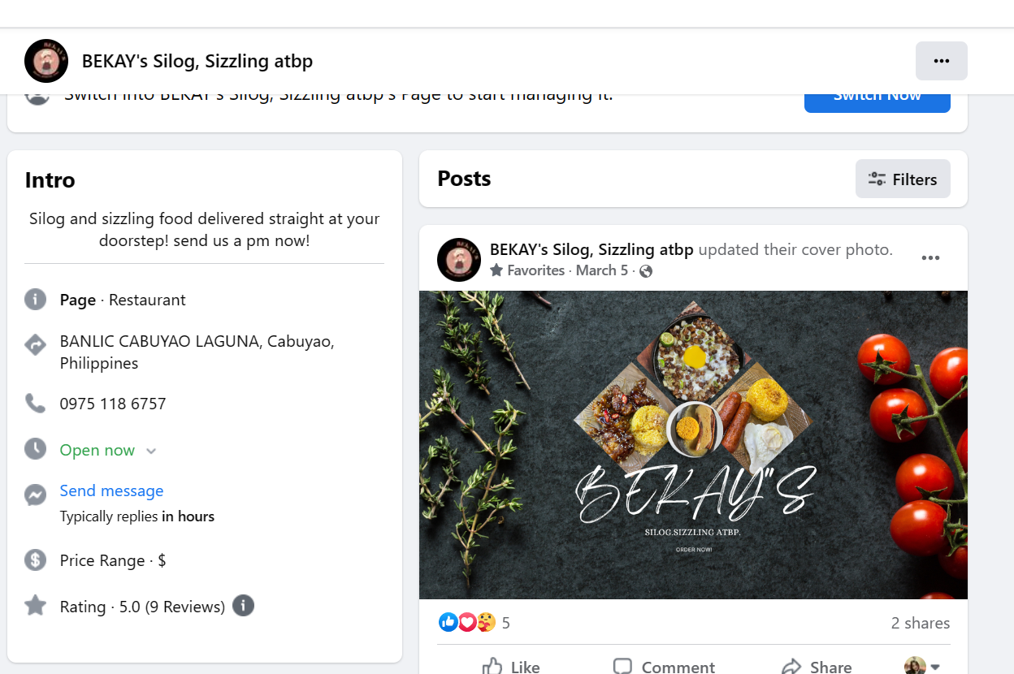Image resolution: width=1014 pixels, height=674 pixels.
Task: Open the post Filters button
Action: (902, 179)
